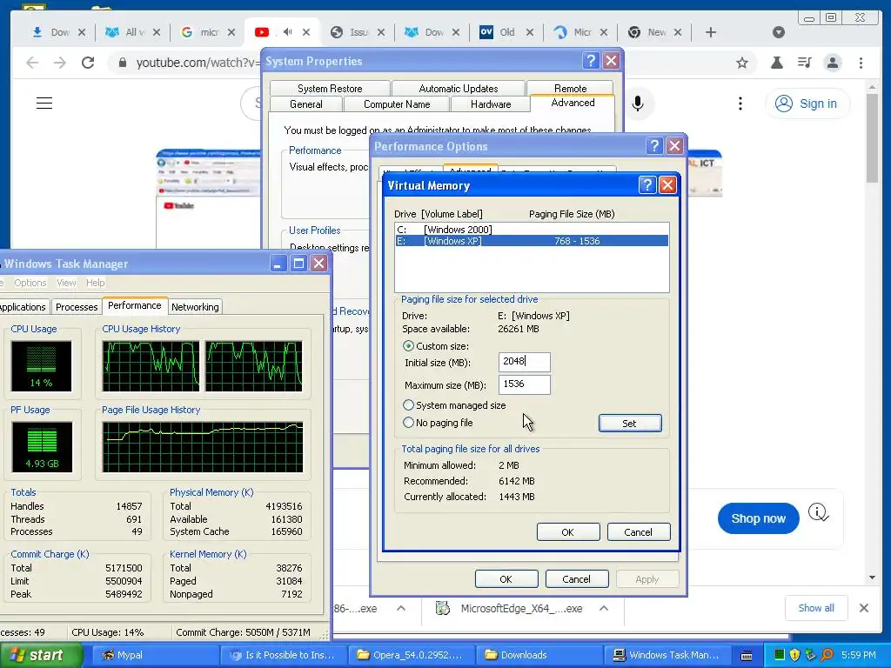Open the Help menu in Task Manager
The image size is (891, 668).
[x=95, y=283]
